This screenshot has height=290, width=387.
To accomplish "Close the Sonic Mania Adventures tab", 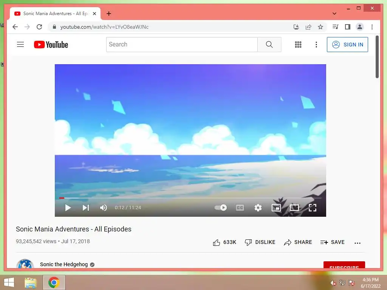I will tap(94, 14).
